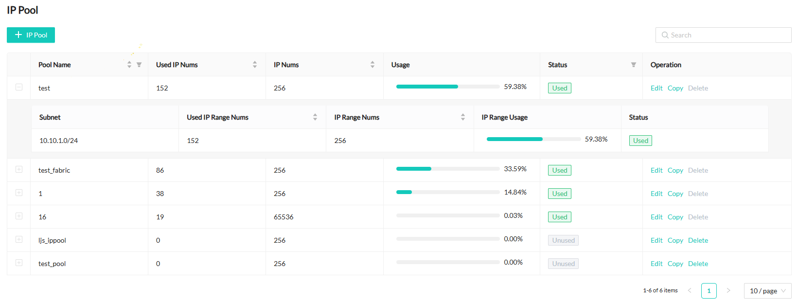Open the Pool Name filter icon

139,65
